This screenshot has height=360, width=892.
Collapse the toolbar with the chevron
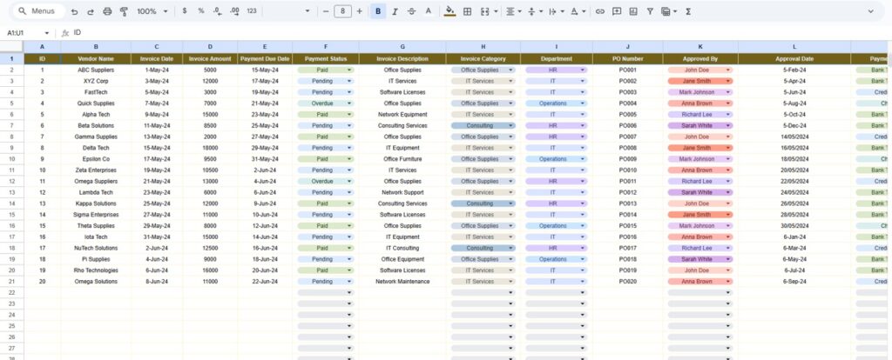tap(870, 11)
